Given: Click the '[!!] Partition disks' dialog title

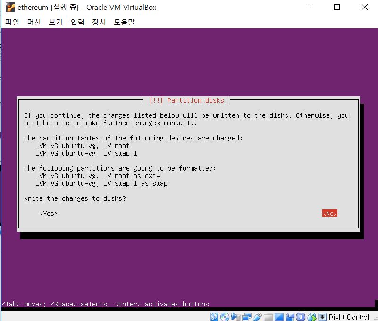Looking at the screenshot, I should click(186, 100).
